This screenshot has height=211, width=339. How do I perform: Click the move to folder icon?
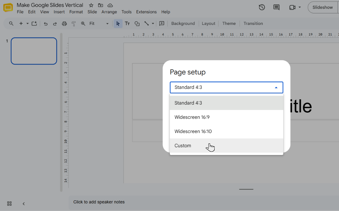(x=101, y=5)
